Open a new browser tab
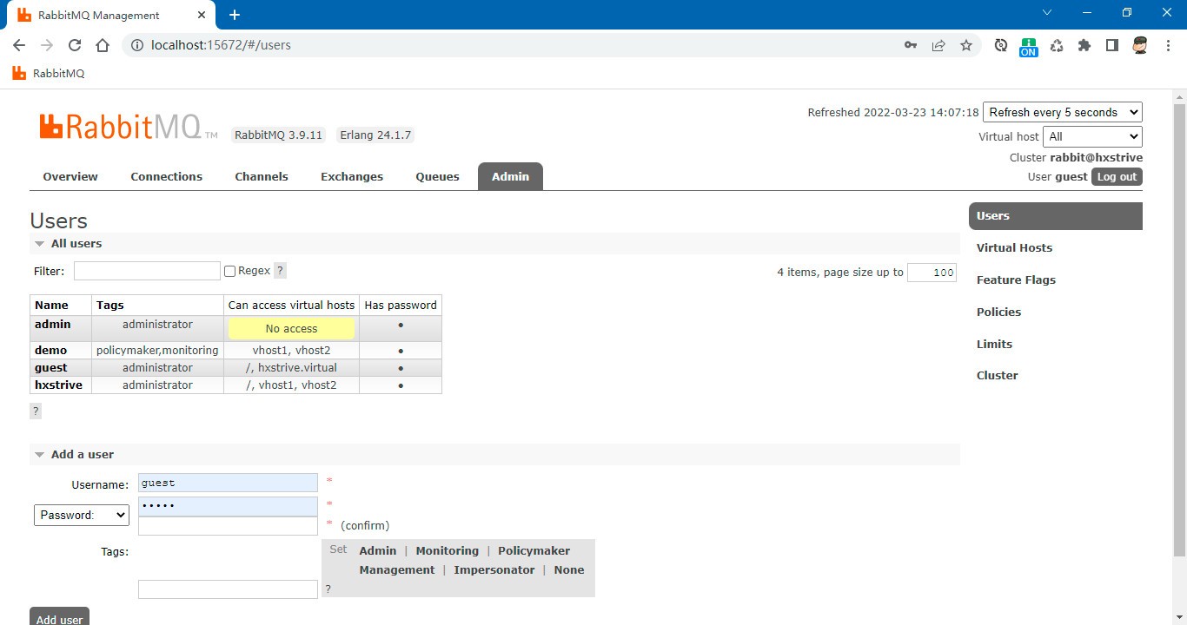Screen dimensions: 1187x625 [x=235, y=15]
